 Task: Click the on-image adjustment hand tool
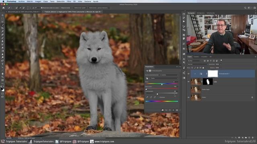point(147,78)
